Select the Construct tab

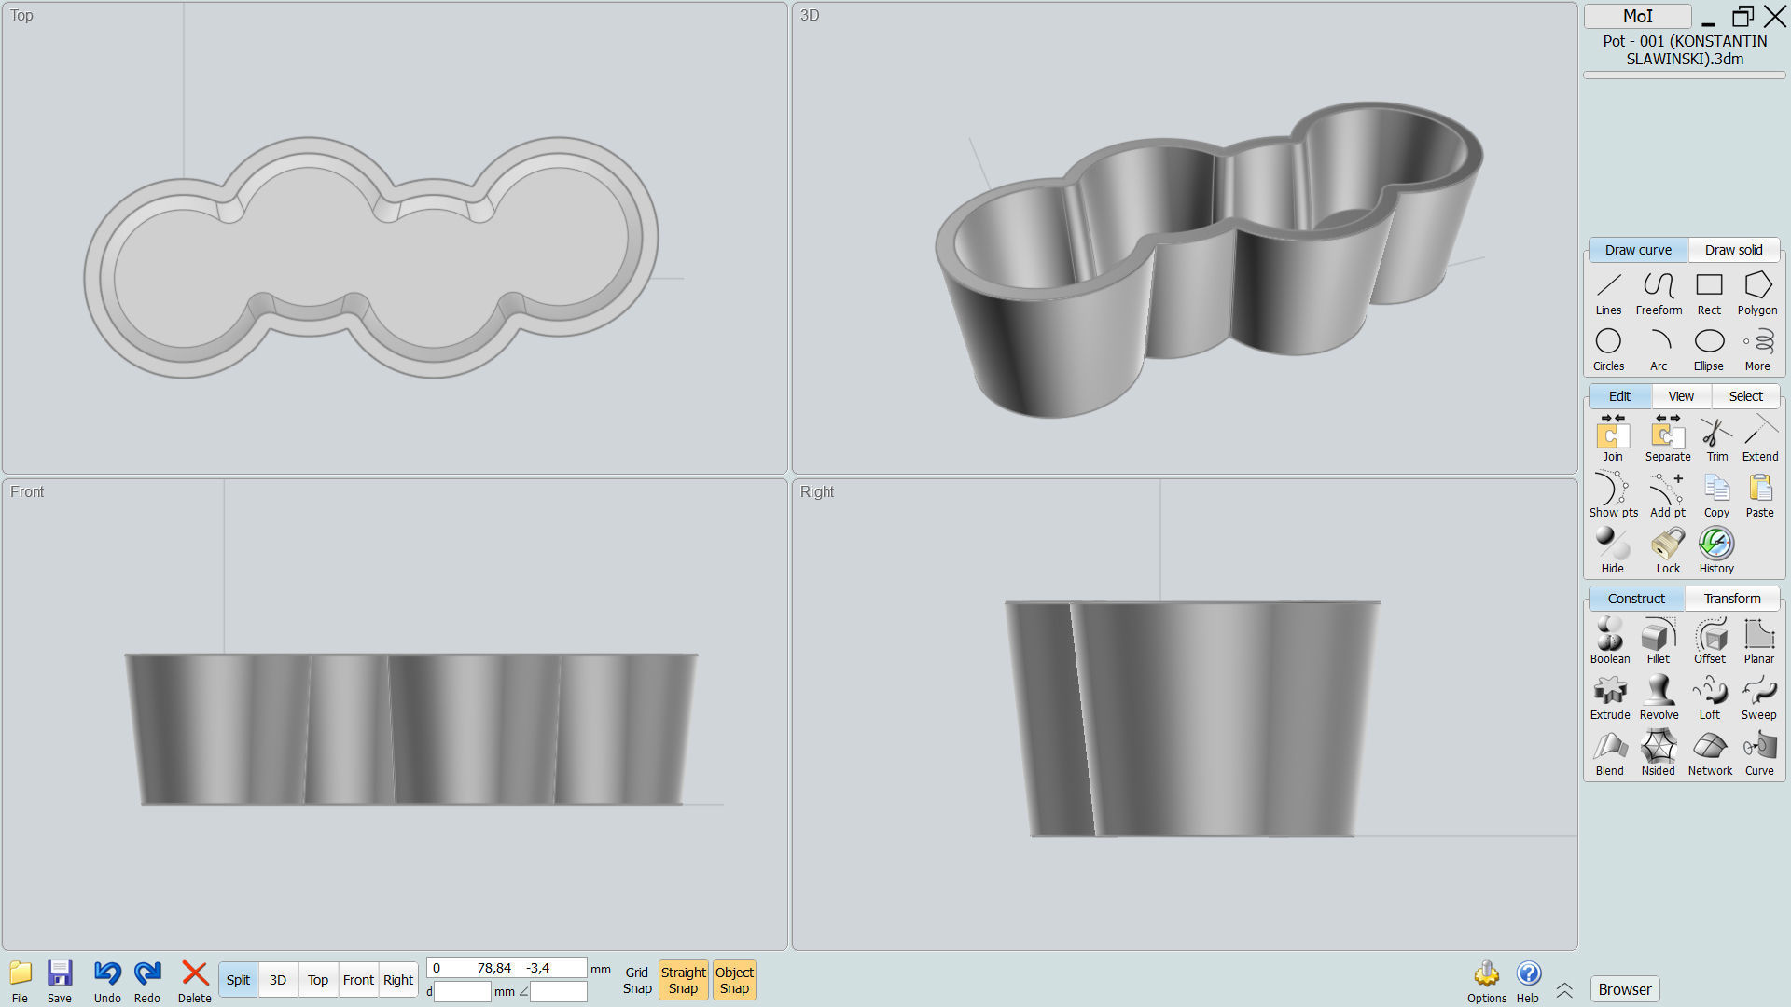point(1636,599)
